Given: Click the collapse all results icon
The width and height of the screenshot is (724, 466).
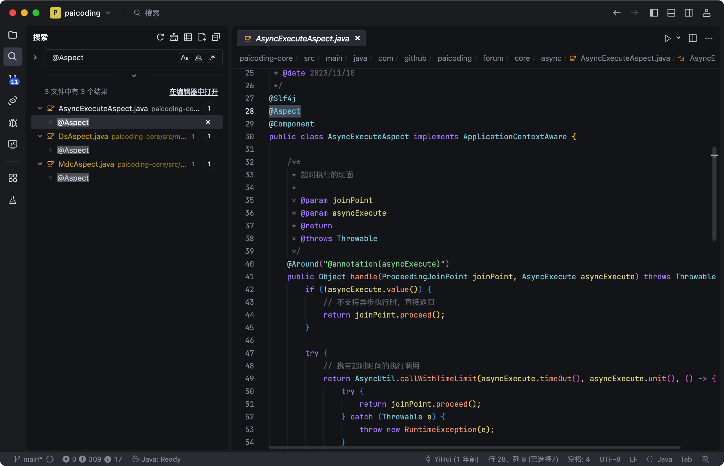Looking at the screenshot, I should coord(216,37).
